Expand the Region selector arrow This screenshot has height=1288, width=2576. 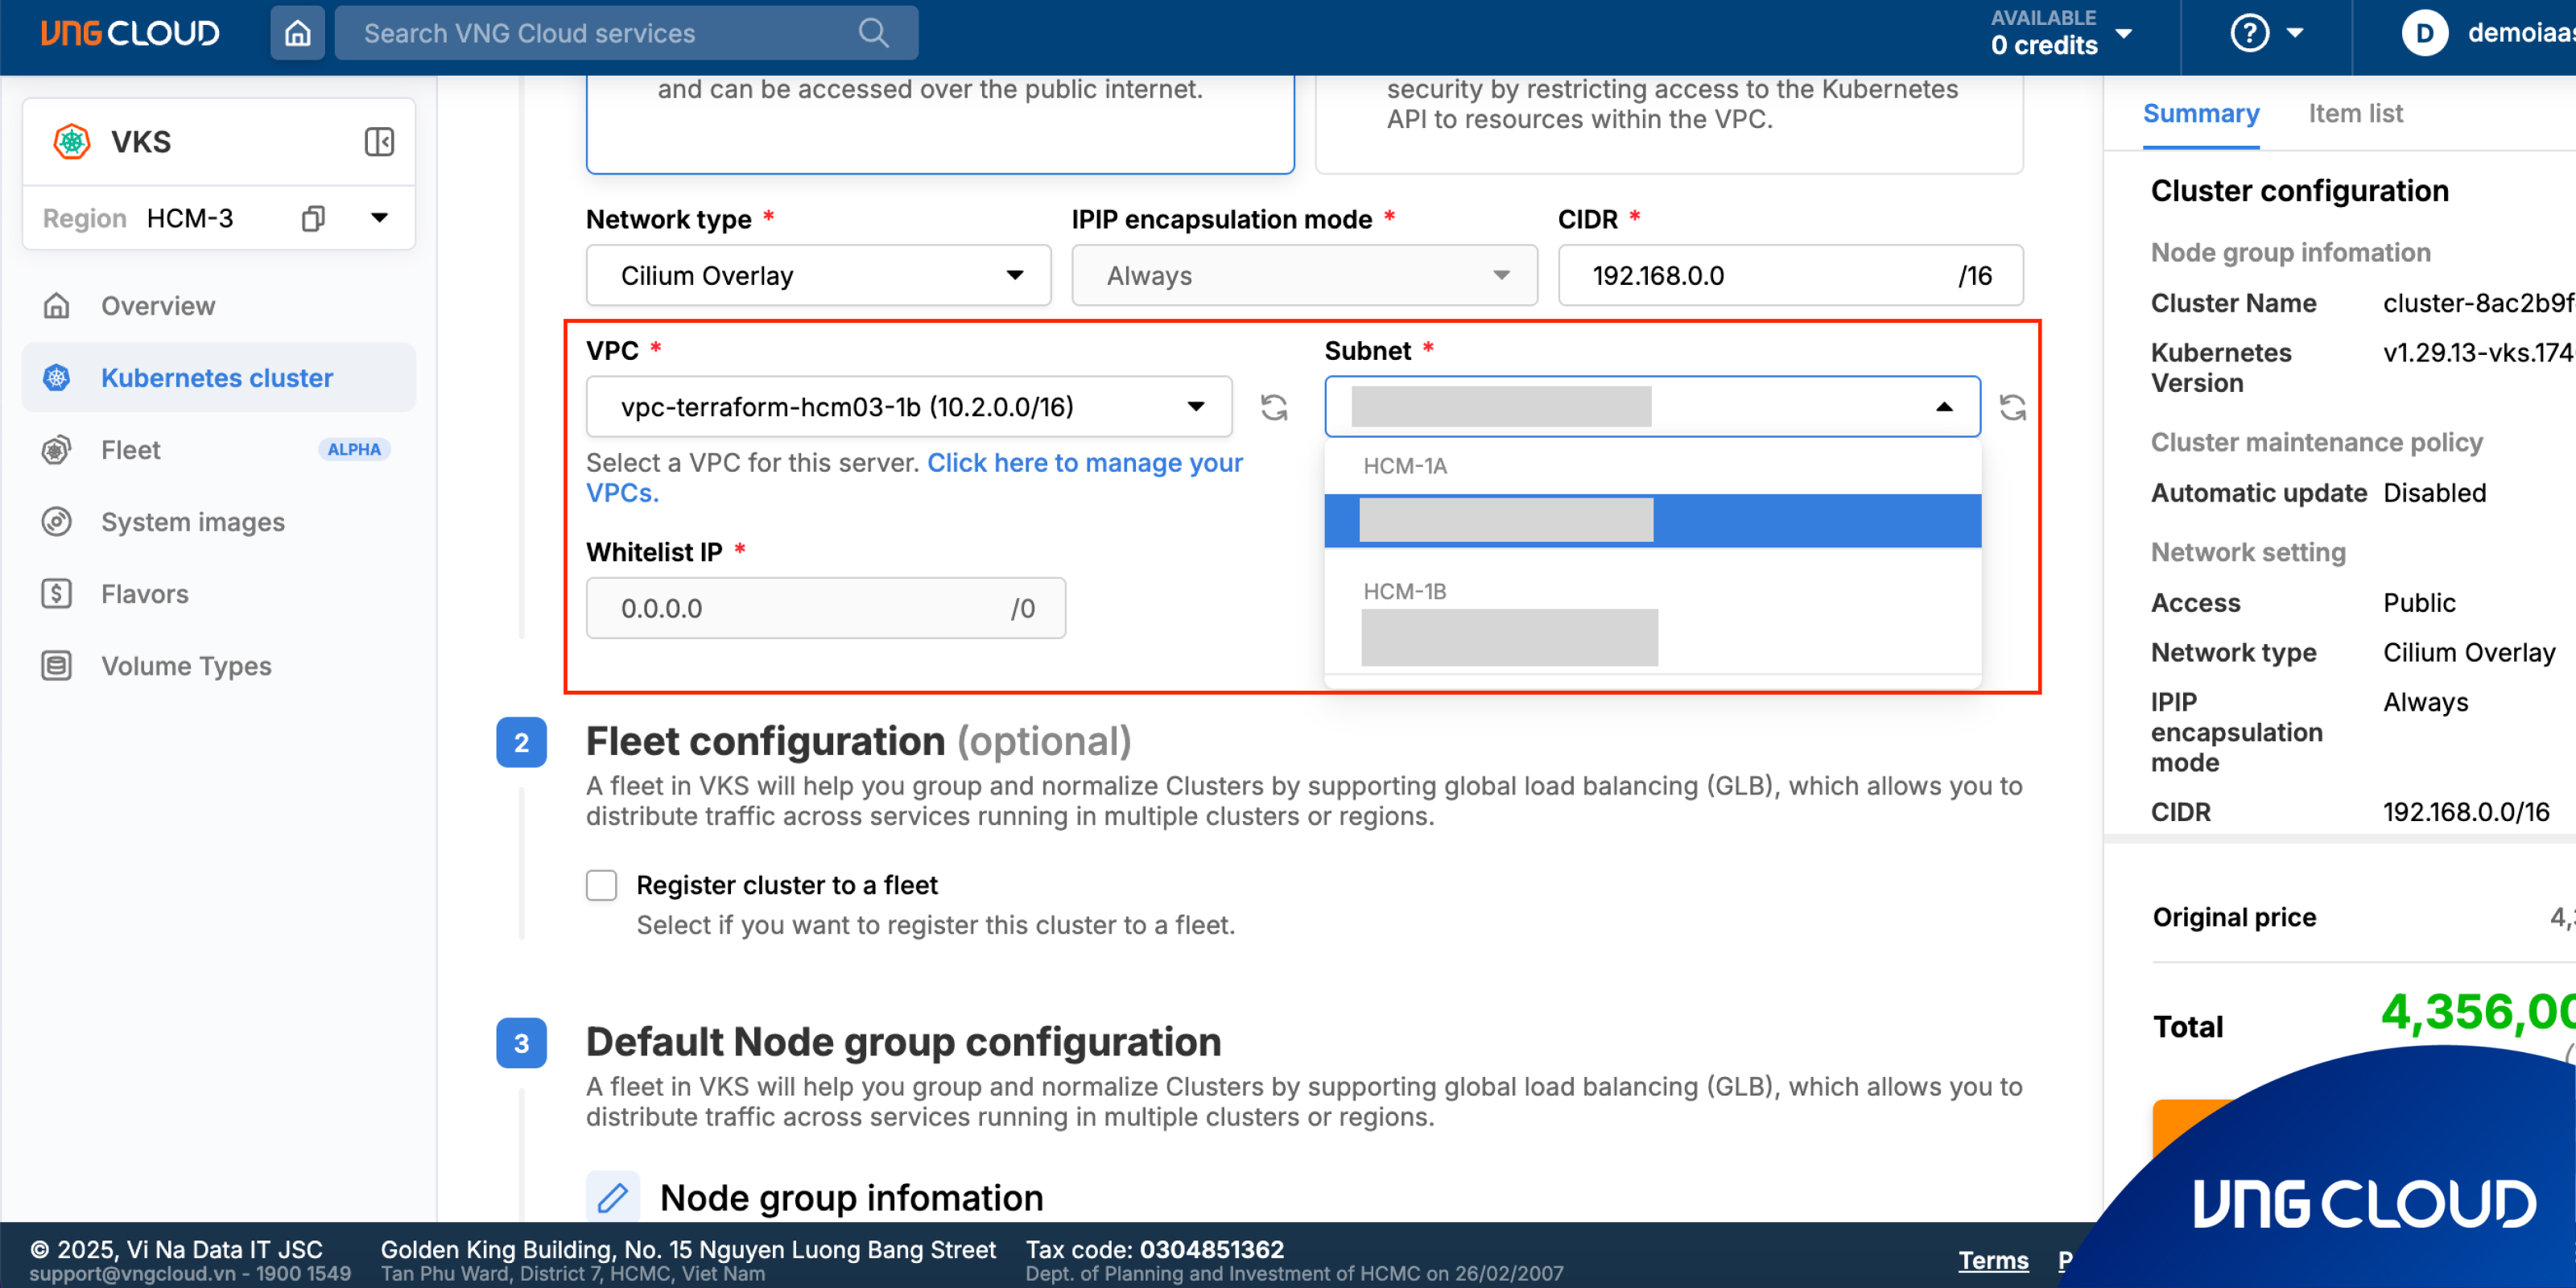click(x=379, y=218)
